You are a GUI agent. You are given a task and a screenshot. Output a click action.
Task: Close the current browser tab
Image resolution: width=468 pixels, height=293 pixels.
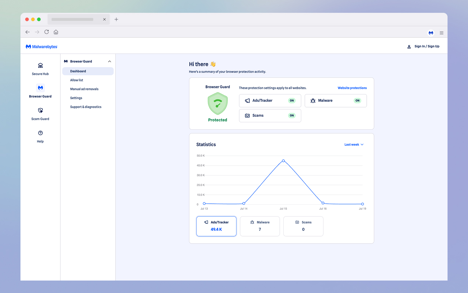pos(104,19)
